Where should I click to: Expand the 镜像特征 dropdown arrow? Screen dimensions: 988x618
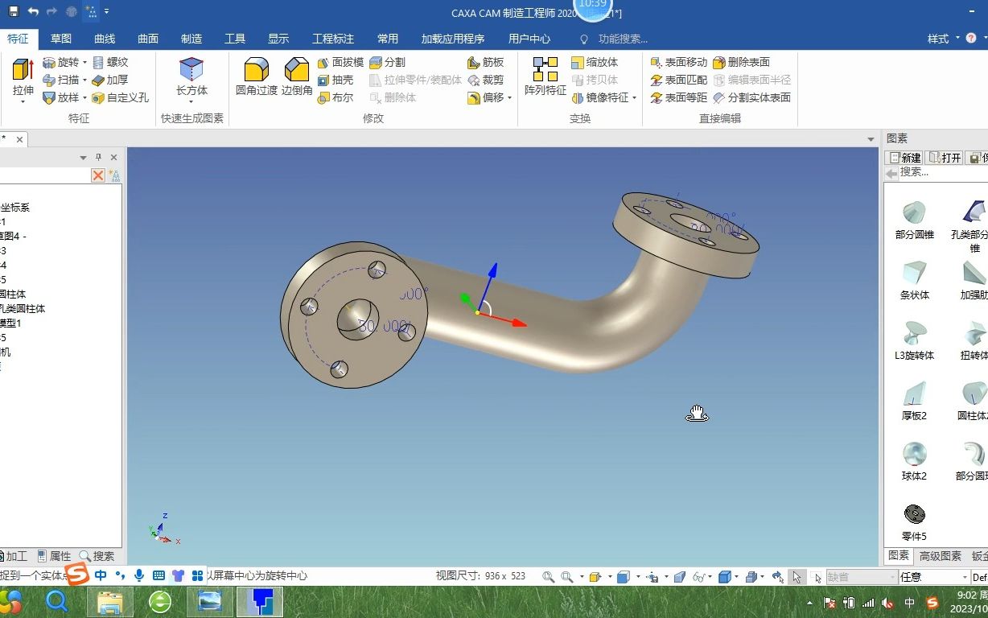click(635, 98)
